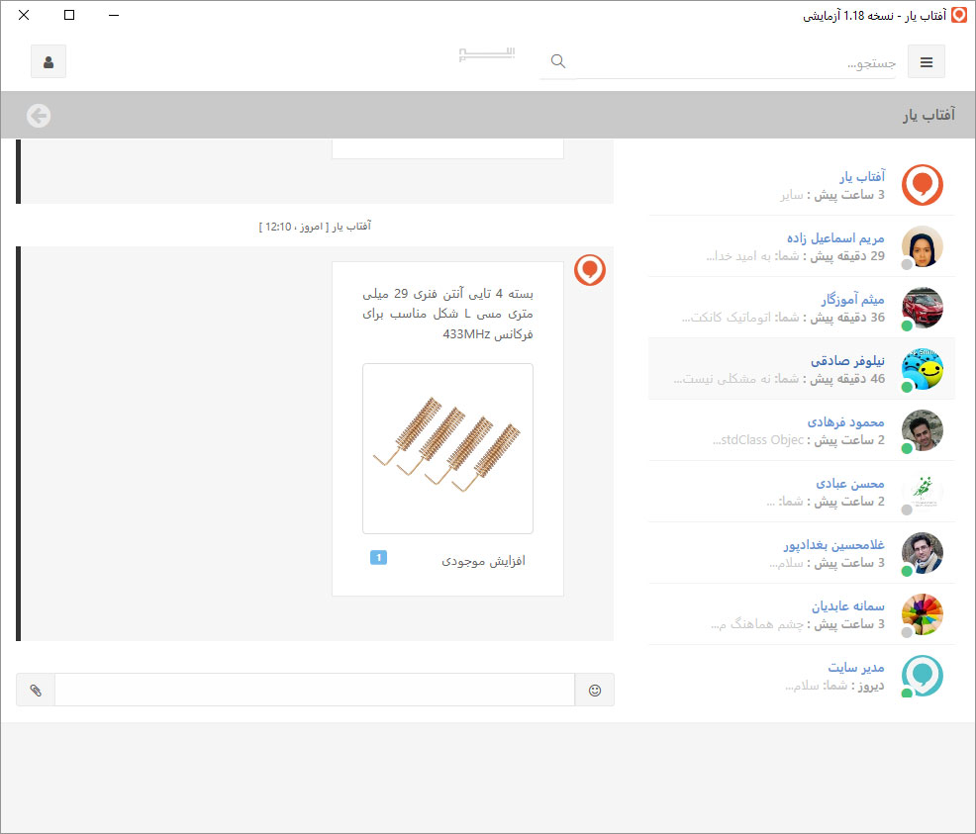Click غلامحسین بغدادپور avatar
This screenshot has height=834, width=976.
click(922, 553)
